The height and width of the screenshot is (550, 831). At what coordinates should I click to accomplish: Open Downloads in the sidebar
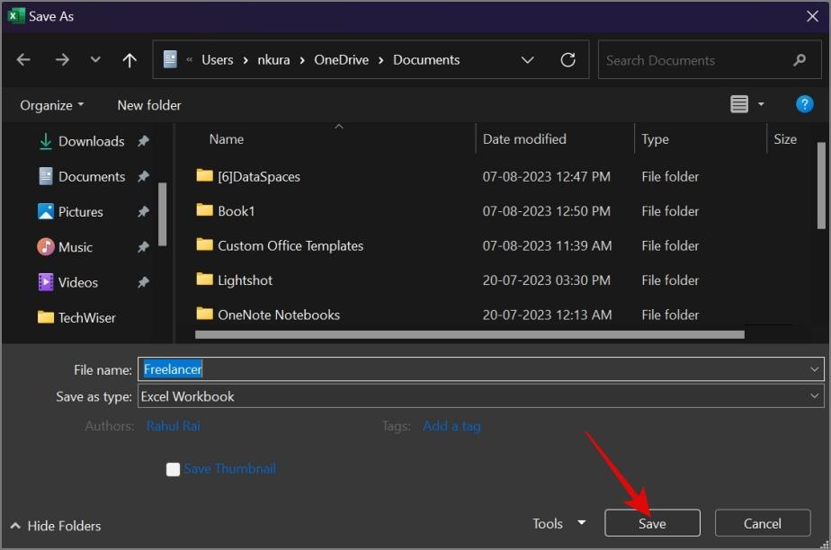click(x=82, y=141)
